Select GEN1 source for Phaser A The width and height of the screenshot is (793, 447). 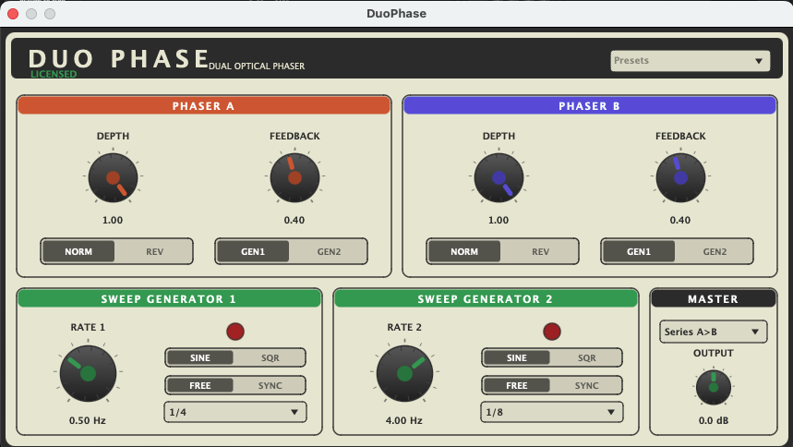tap(253, 251)
